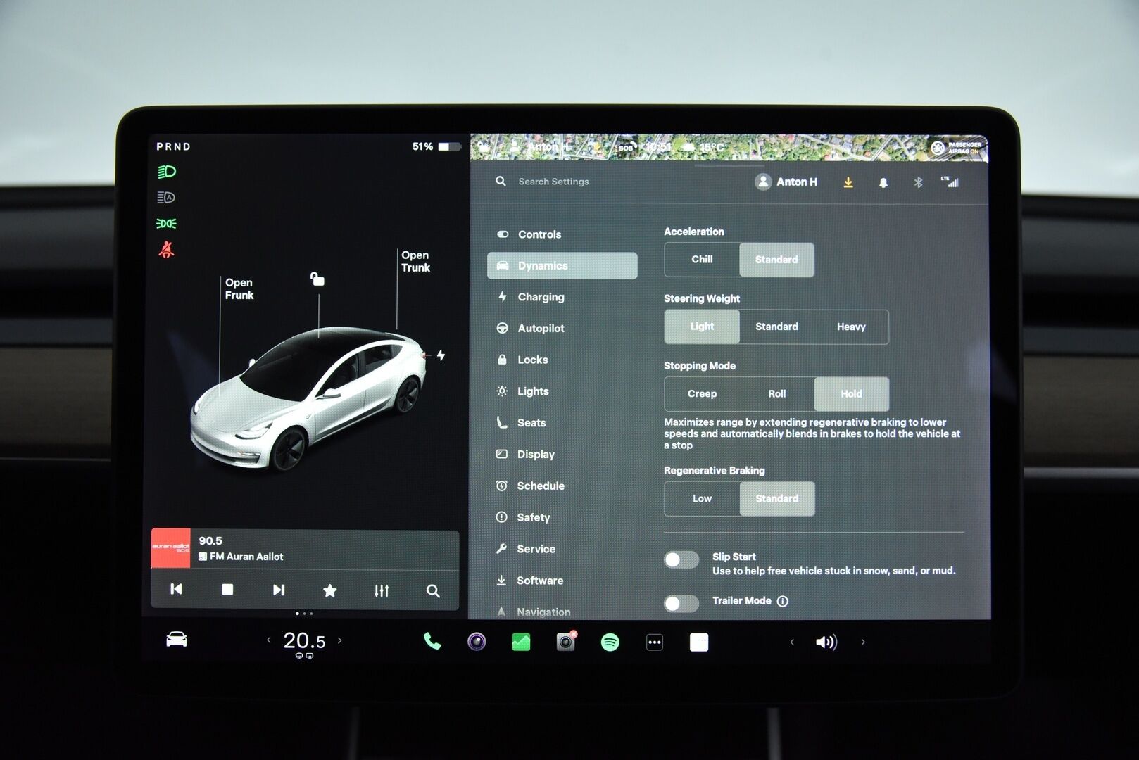Tap Open Trunk on the car view

coord(415,262)
